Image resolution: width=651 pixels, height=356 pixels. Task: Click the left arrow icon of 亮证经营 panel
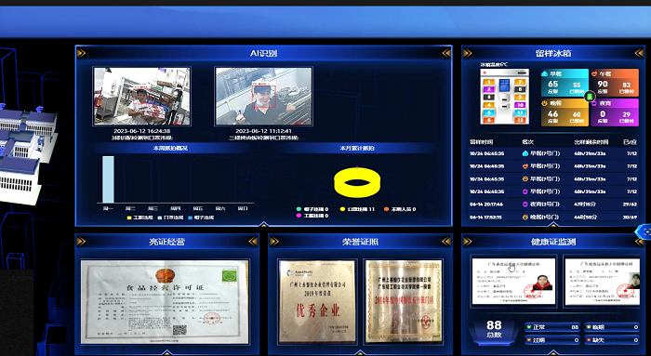pyautogui.click(x=82, y=242)
